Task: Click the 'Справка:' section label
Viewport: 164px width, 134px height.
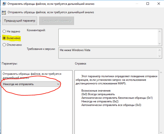Action: pos(81,64)
